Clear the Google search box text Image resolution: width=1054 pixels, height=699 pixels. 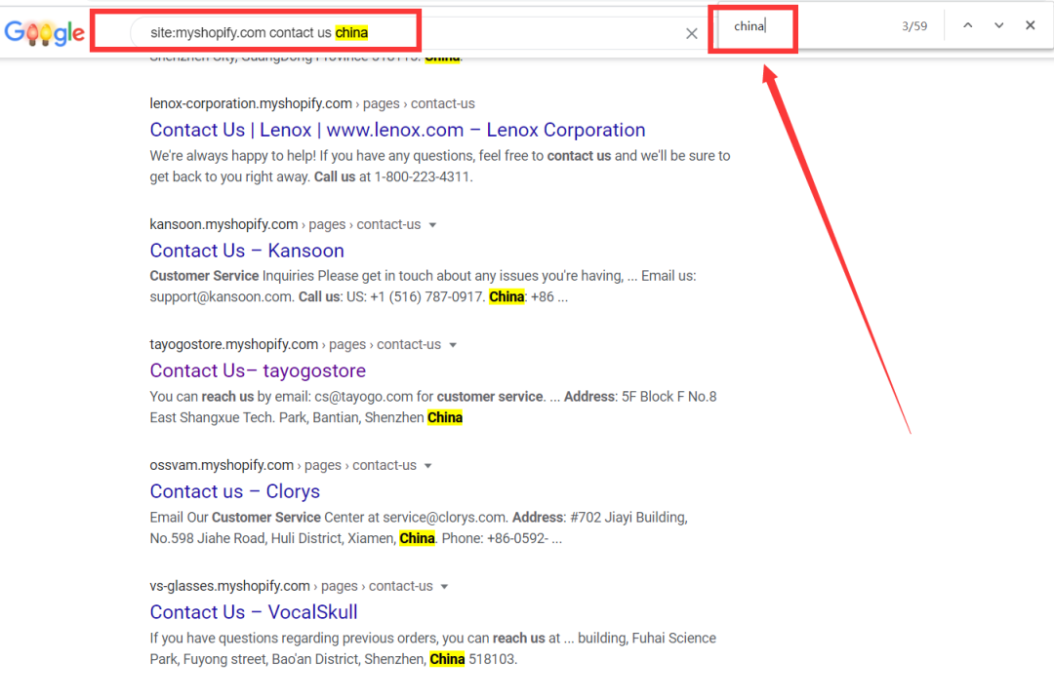coord(691,33)
